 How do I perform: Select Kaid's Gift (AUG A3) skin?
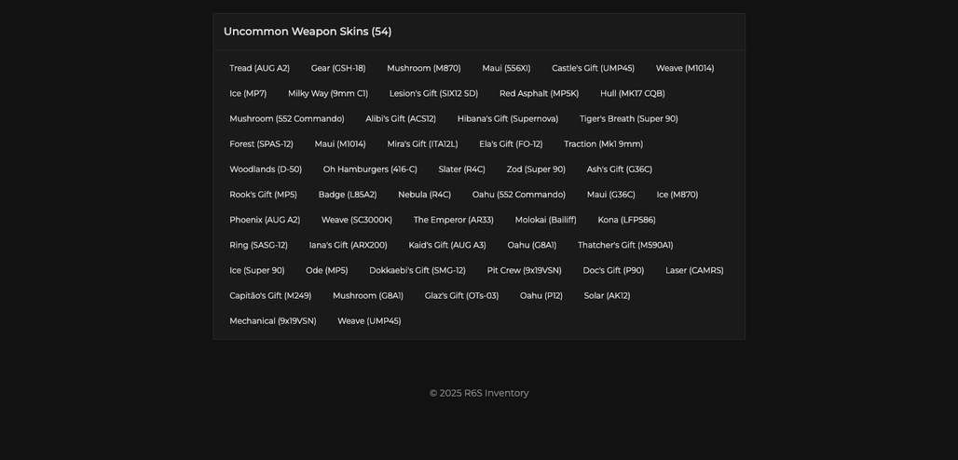[447, 245]
